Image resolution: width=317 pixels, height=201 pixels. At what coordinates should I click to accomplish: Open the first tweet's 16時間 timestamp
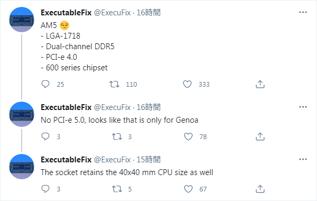pos(148,13)
